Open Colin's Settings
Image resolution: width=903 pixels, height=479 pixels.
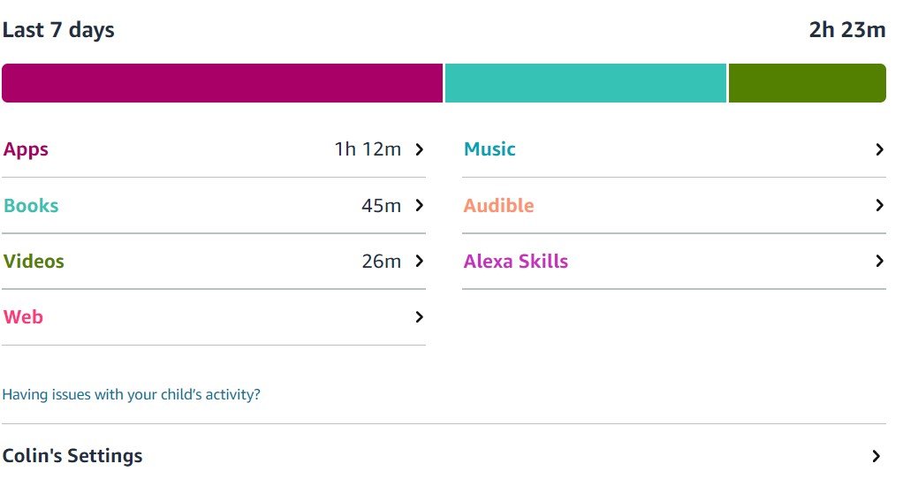(x=72, y=456)
